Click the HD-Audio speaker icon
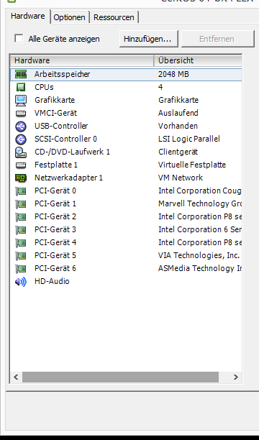Viewport: 259px width, 440px height. click(x=21, y=281)
